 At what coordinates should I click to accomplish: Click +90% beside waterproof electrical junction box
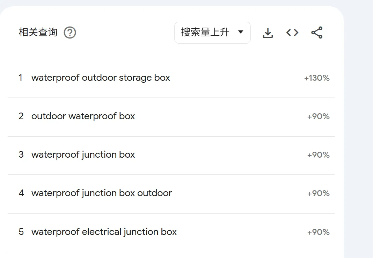(x=318, y=232)
